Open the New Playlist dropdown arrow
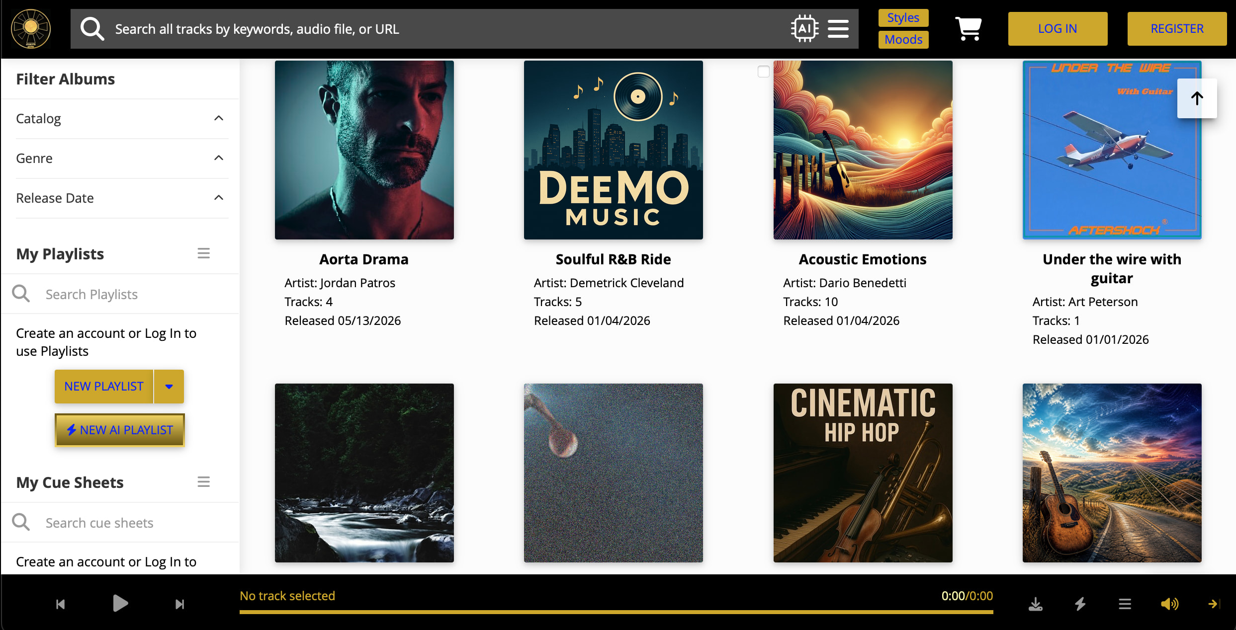This screenshot has height=630, width=1236. [169, 387]
